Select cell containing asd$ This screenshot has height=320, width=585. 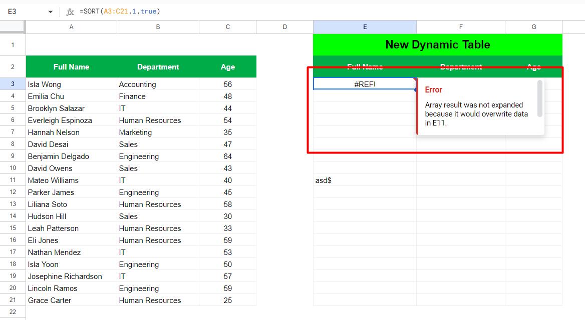365,180
